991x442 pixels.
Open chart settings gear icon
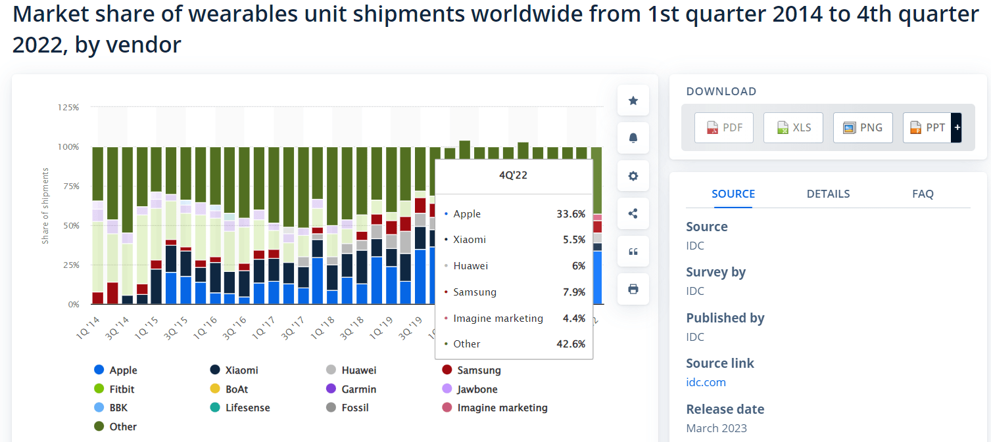point(633,176)
